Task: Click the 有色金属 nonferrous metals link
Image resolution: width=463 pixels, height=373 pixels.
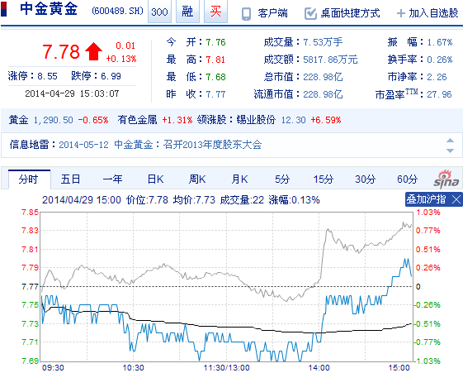Action: click(x=137, y=120)
